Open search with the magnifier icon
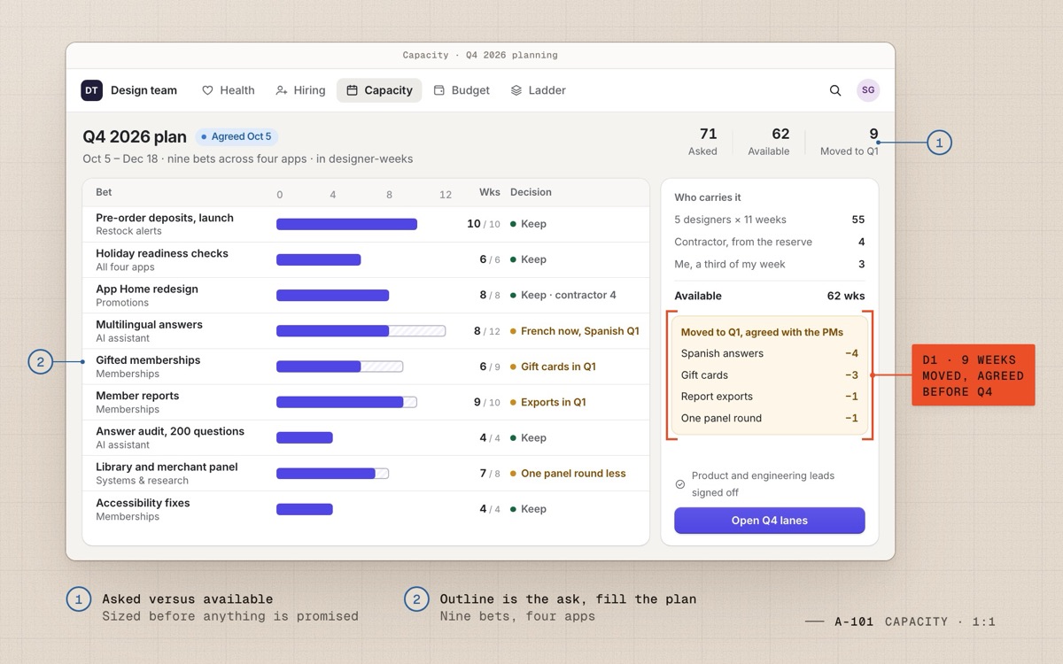 [835, 90]
